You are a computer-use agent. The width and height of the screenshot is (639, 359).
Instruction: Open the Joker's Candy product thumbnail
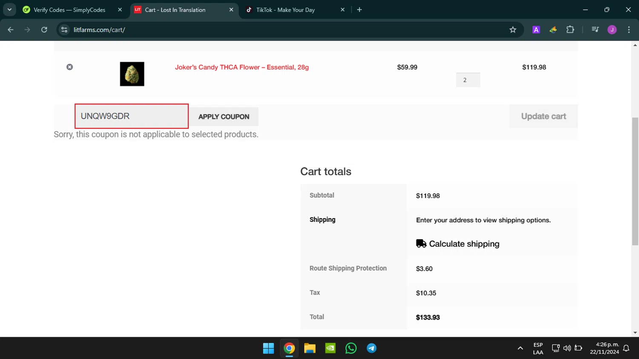[132, 74]
